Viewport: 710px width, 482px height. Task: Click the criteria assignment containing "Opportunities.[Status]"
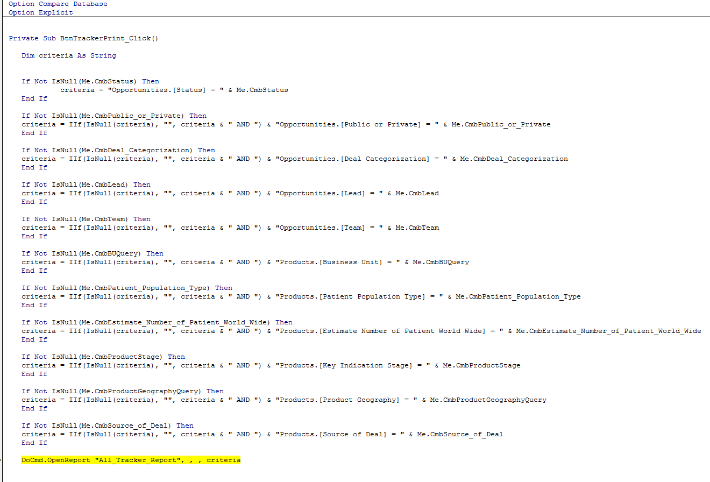pyautogui.click(x=174, y=90)
